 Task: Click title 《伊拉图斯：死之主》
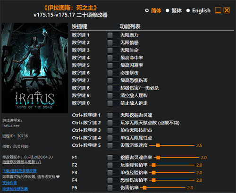(x=70, y=8)
